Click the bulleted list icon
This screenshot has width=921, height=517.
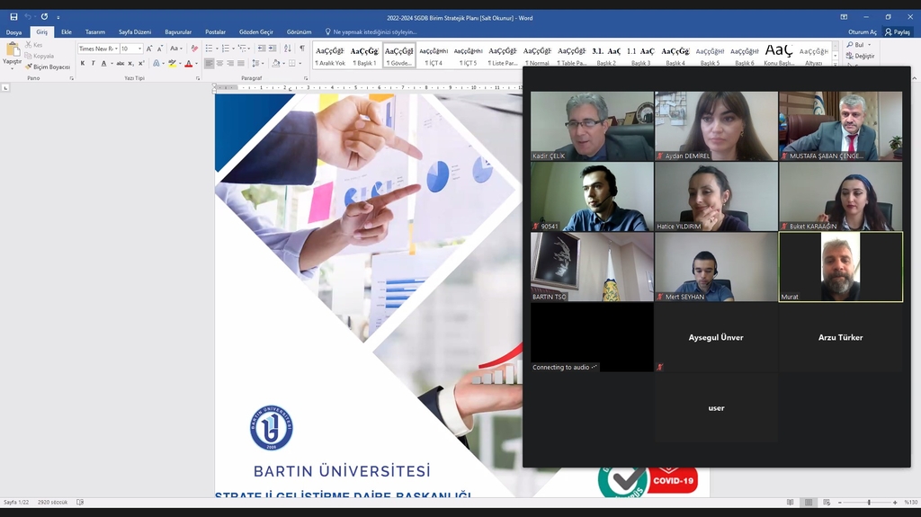209,49
